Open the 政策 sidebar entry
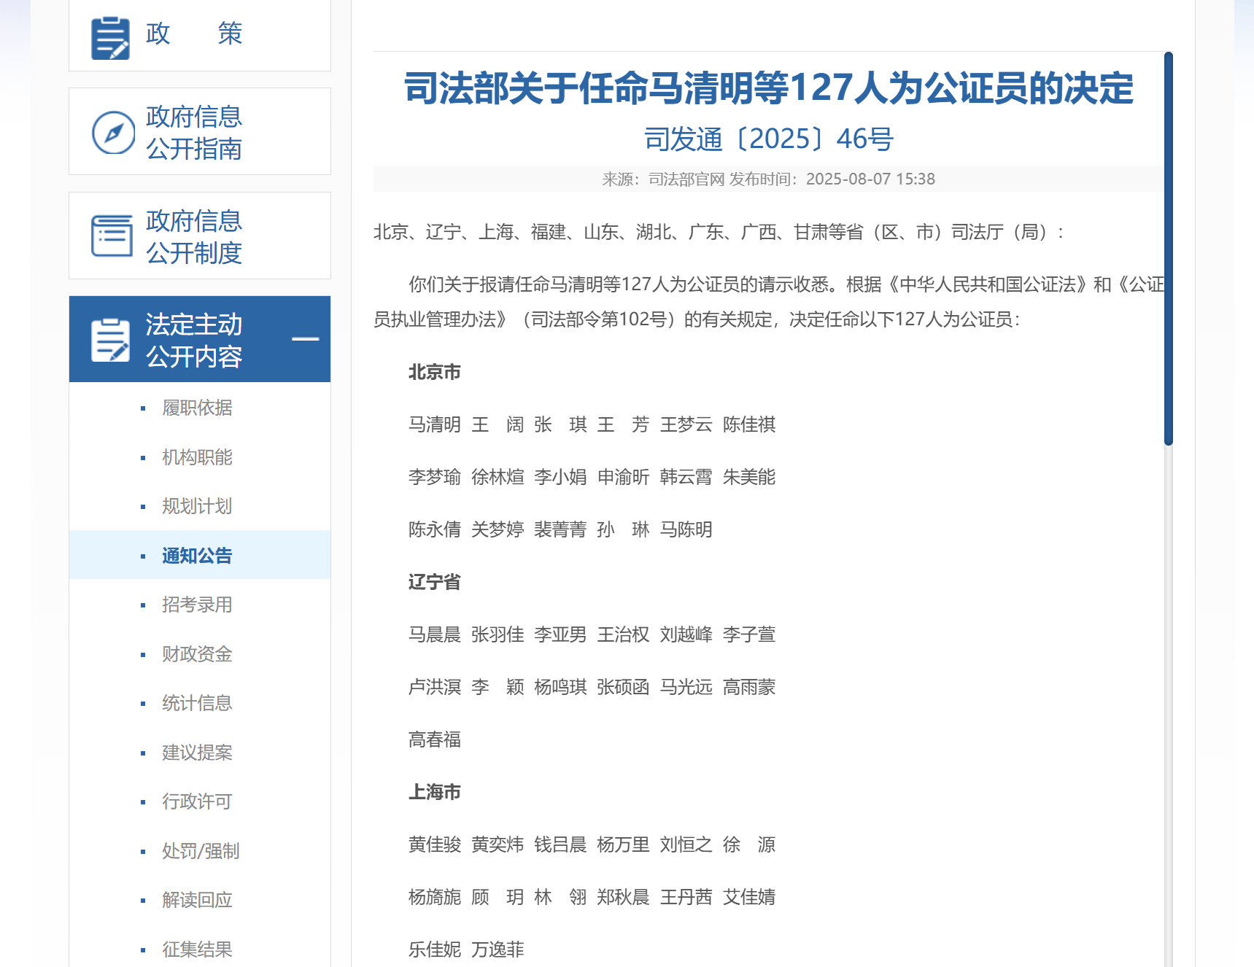The image size is (1254, 967). pyautogui.click(x=200, y=36)
